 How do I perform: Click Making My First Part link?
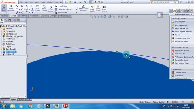point(181,28)
